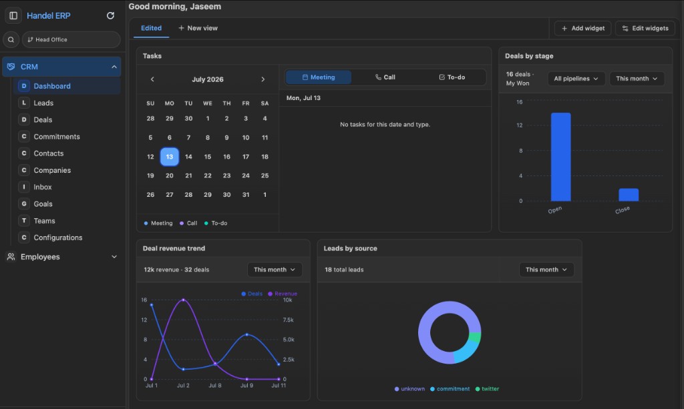Image resolution: width=684 pixels, height=409 pixels.
Task: Click the CRM shield icon
Action: point(11,67)
